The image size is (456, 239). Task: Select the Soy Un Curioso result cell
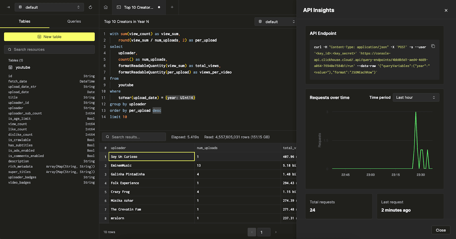pyautogui.click(x=152, y=157)
